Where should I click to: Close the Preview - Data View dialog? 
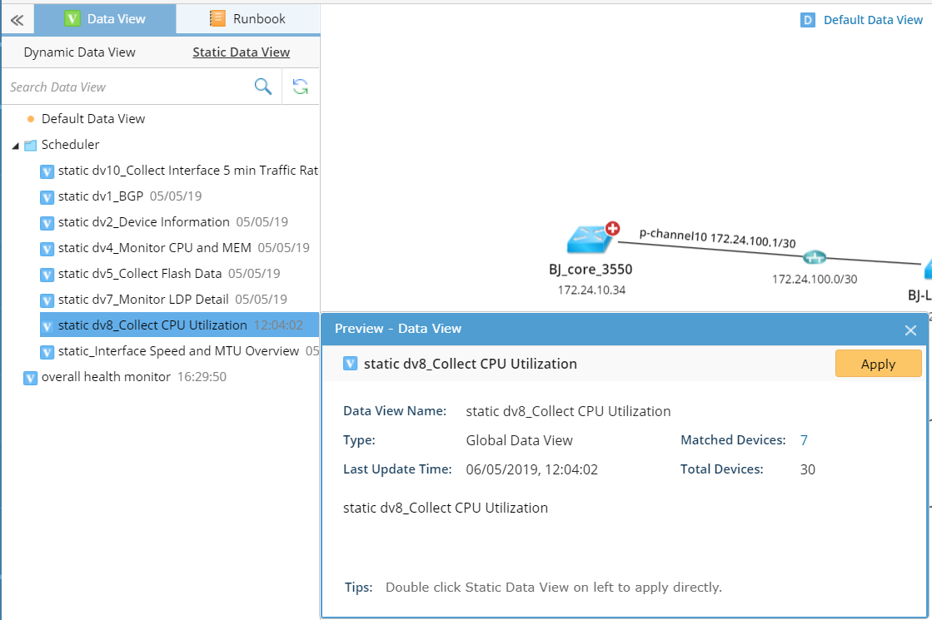coord(910,330)
